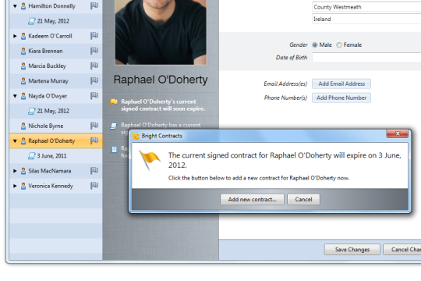Click yellow flag icon next to expiry notice
This screenshot has width=421, height=281.
click(114, 102)
